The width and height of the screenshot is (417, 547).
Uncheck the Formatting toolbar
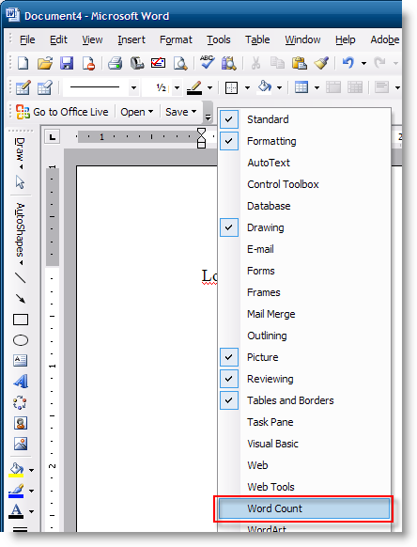304,141
